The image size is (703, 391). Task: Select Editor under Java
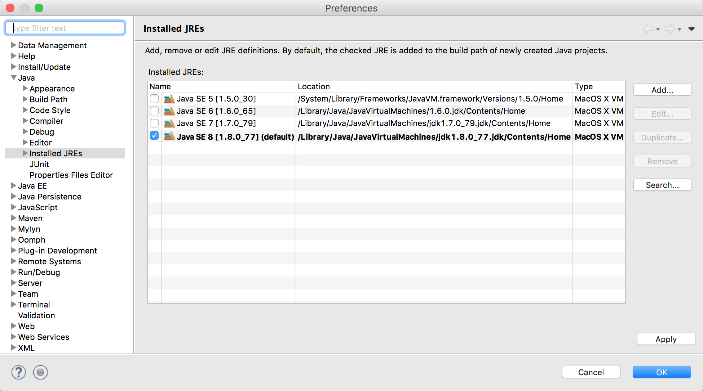tap(41, 143)
